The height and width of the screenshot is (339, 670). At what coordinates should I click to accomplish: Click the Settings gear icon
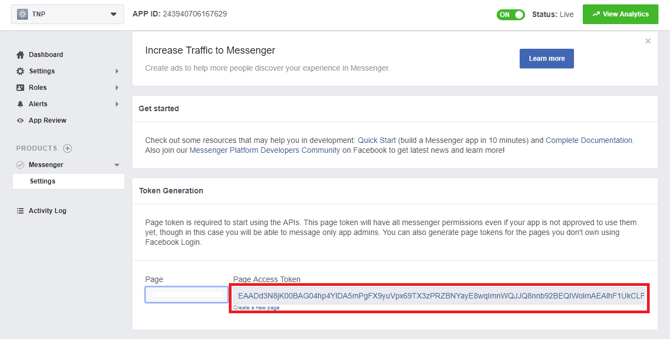(20, 71)
